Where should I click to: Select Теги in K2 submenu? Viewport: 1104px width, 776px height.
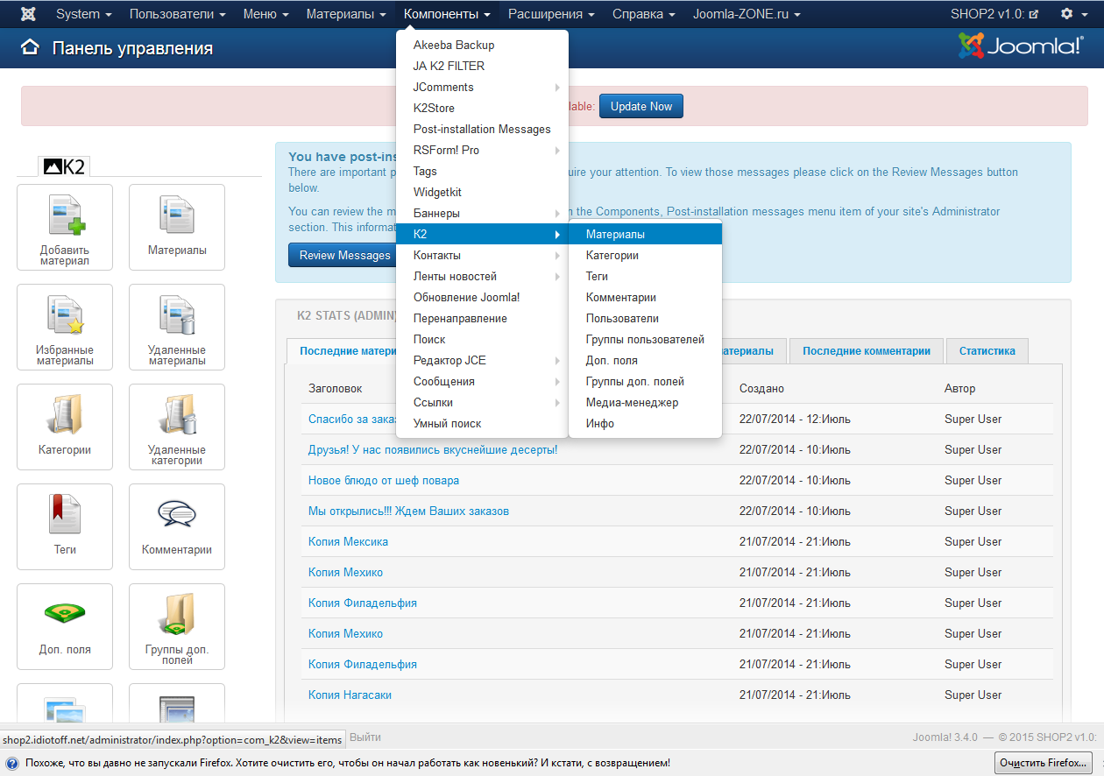point(646,276)
